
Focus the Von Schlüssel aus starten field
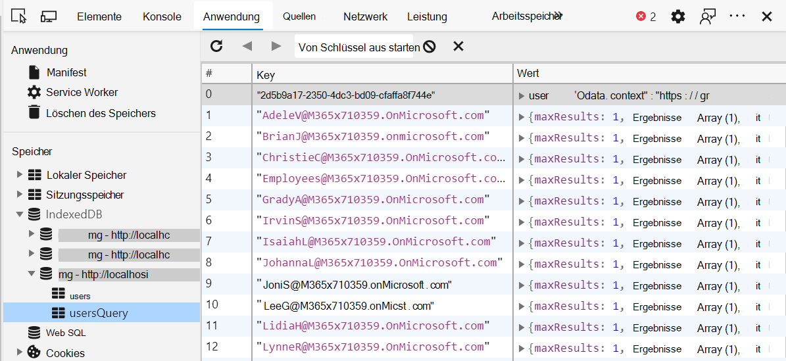pyautogui.click(x=354, y=46)
